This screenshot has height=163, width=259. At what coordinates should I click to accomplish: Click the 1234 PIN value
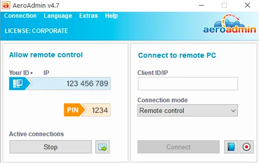tap(100, 110)
